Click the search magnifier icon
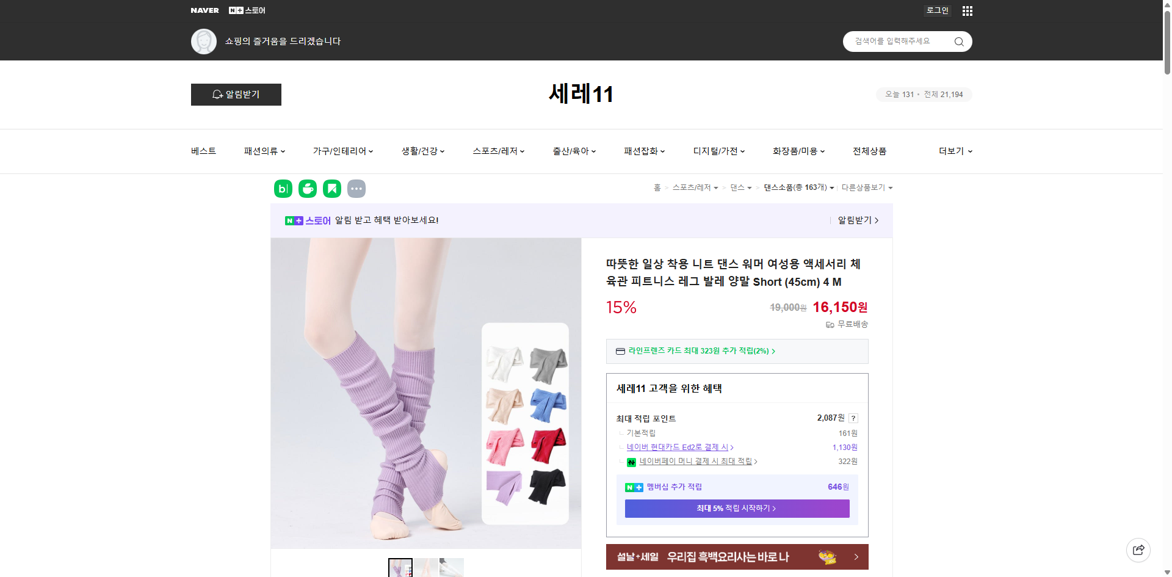This screenshot has height=577, width=1172. [958, 42]
